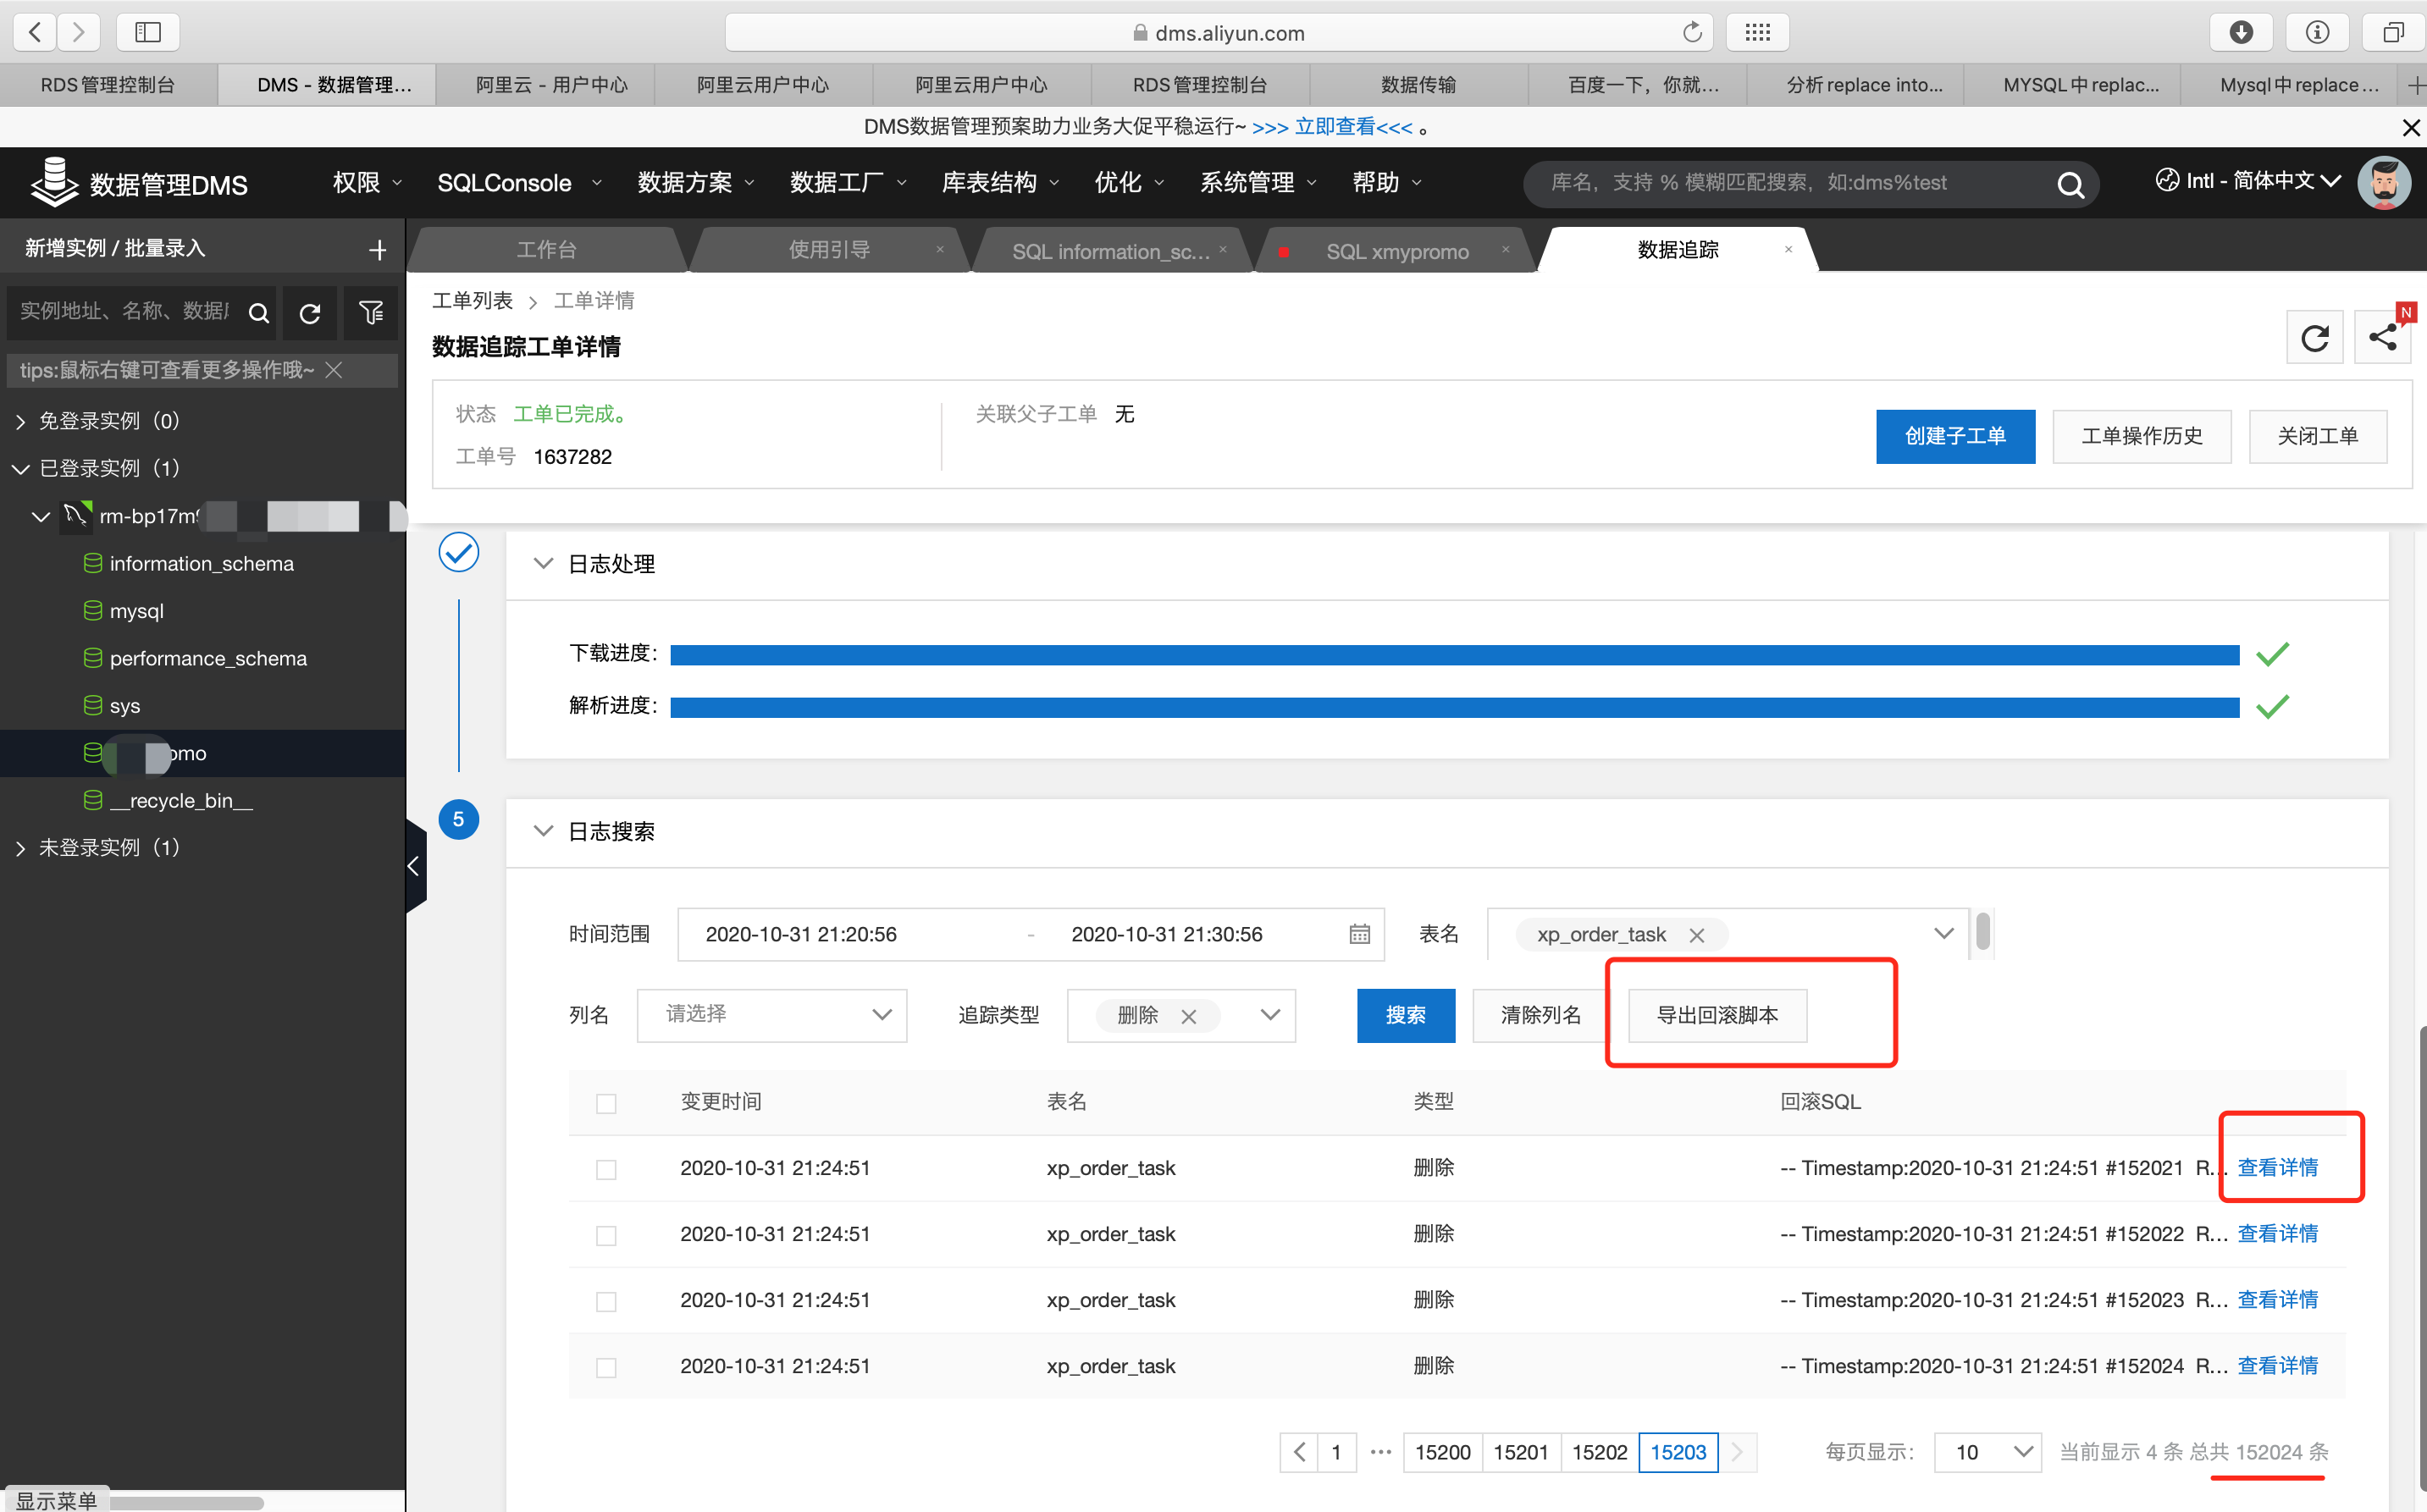This screenshot has height=1512, width=2427.
Task: Open the instance filter funnel icon
Action: point(371,313)
